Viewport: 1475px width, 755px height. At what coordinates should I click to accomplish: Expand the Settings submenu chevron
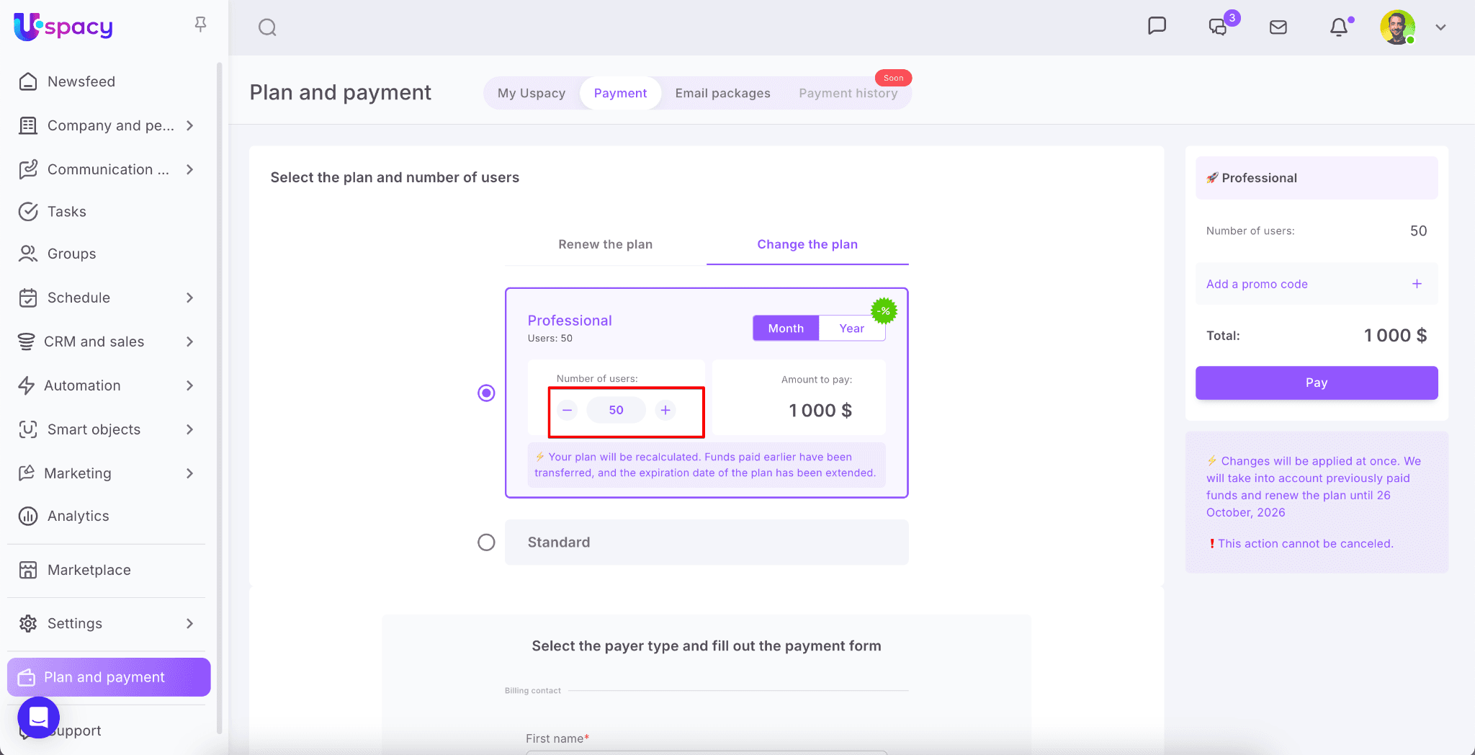(x=189, y=623)
